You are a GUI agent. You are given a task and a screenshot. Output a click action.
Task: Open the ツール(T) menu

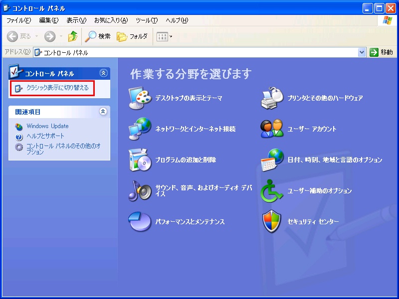(x=146, y=20)
